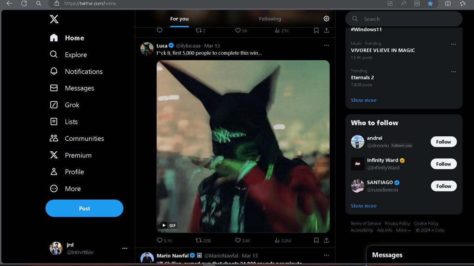The image size is (474, 266).
Task: Click the Search input field
Action: (x=404, y=19)
